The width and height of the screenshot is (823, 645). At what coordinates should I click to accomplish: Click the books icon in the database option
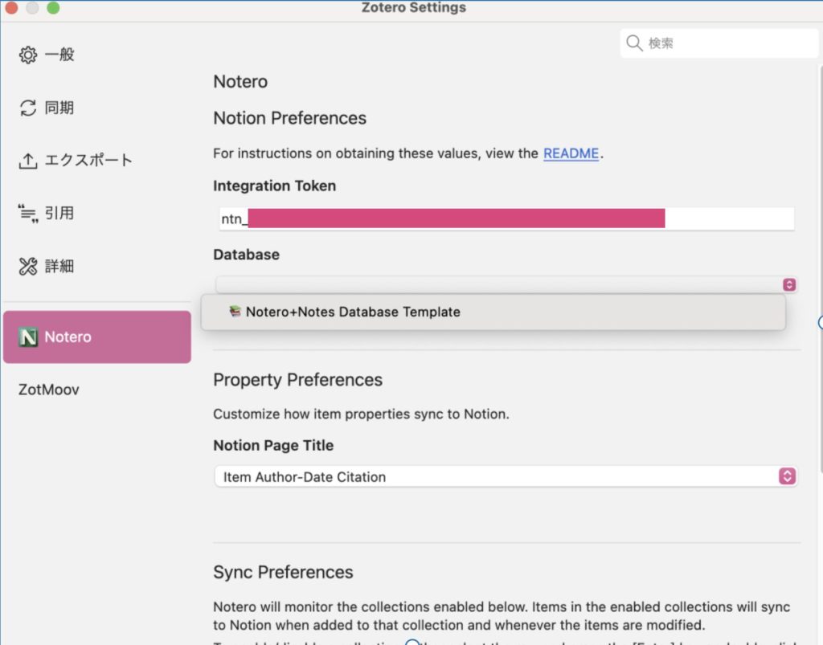point(235,312)
